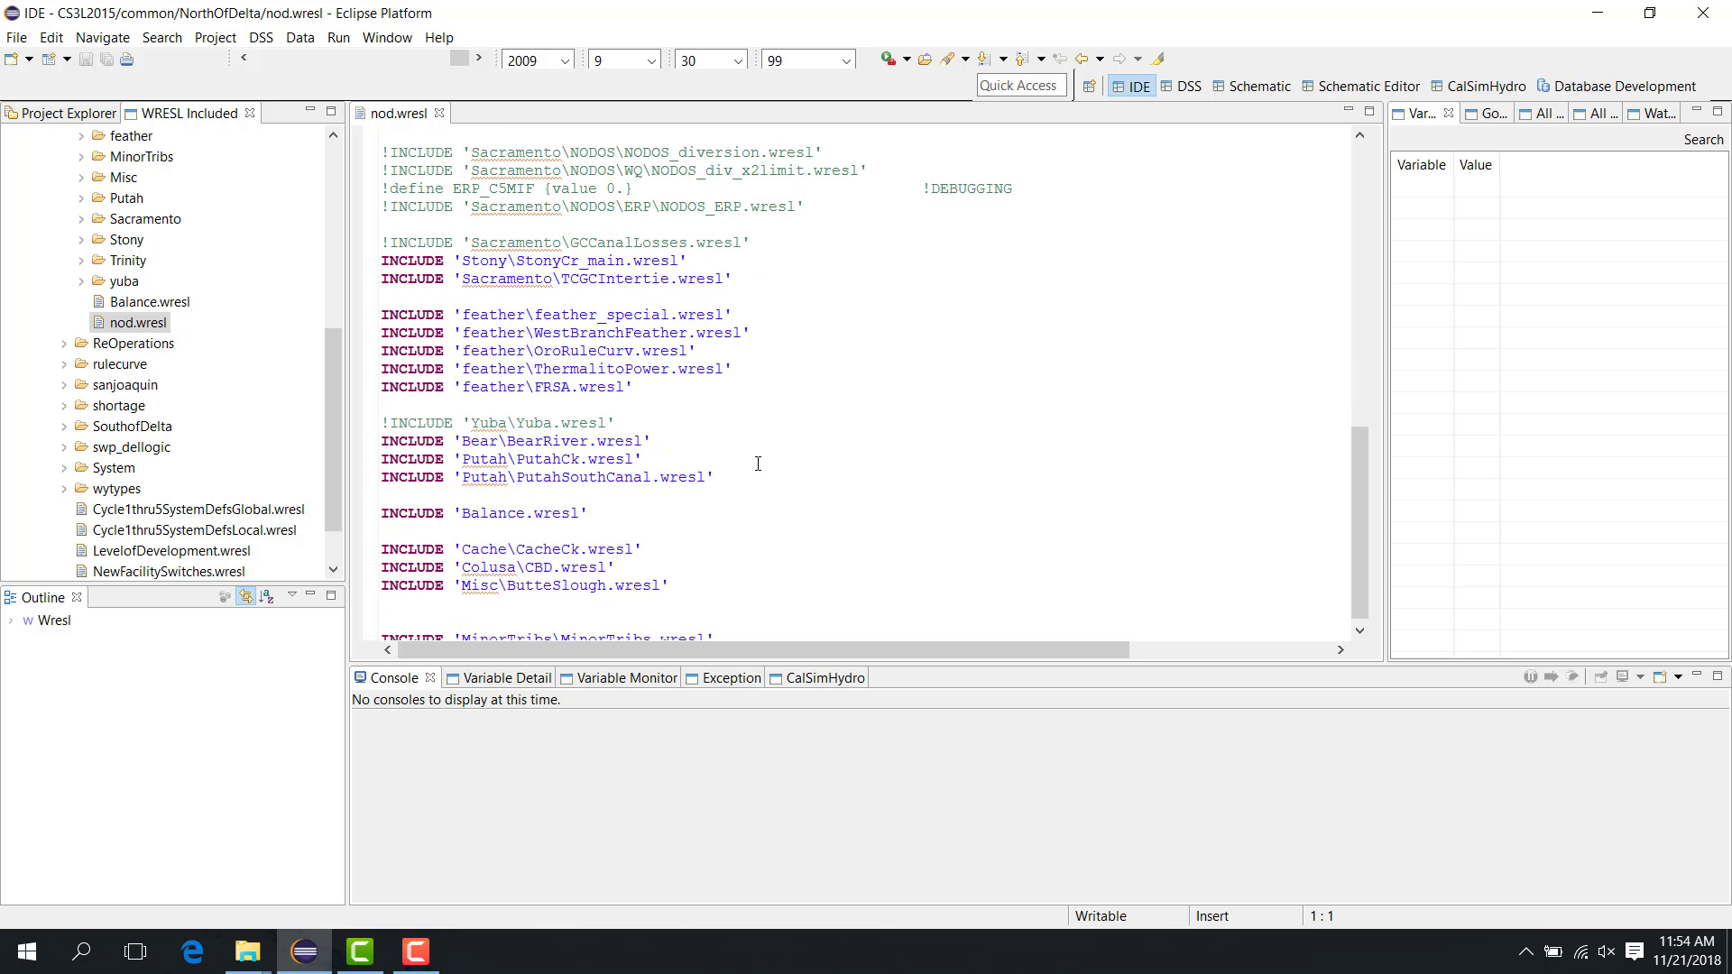Screen dimensions: 1732x974
Task: Expand the feather folder
Action: [x=81, y=136]
